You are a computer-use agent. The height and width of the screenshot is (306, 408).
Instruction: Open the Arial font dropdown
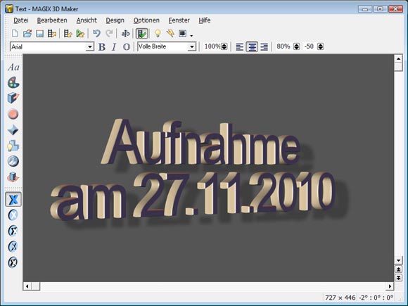pos(90,47)
